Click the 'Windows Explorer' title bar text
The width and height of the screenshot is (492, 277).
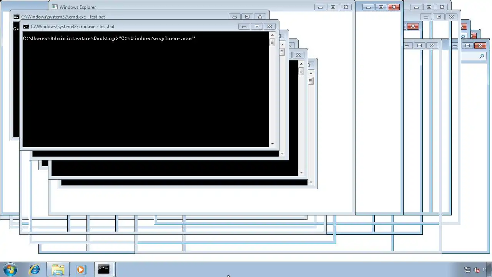coord(78,7)
